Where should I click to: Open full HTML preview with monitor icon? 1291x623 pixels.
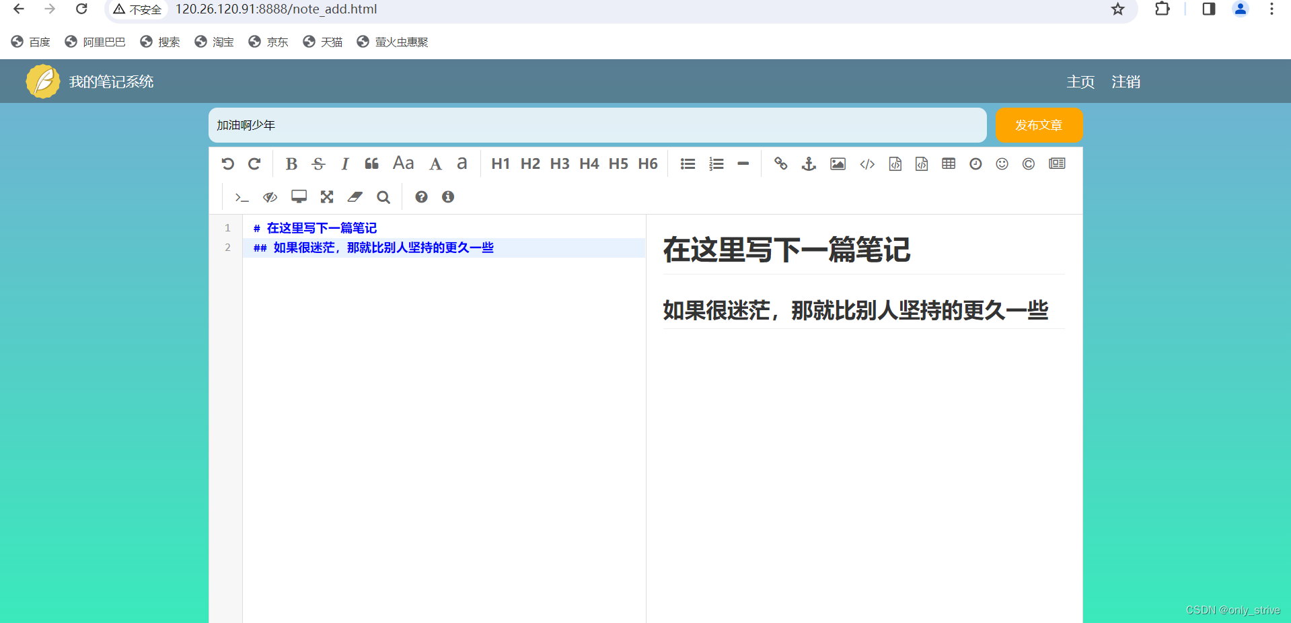[299, 196]
